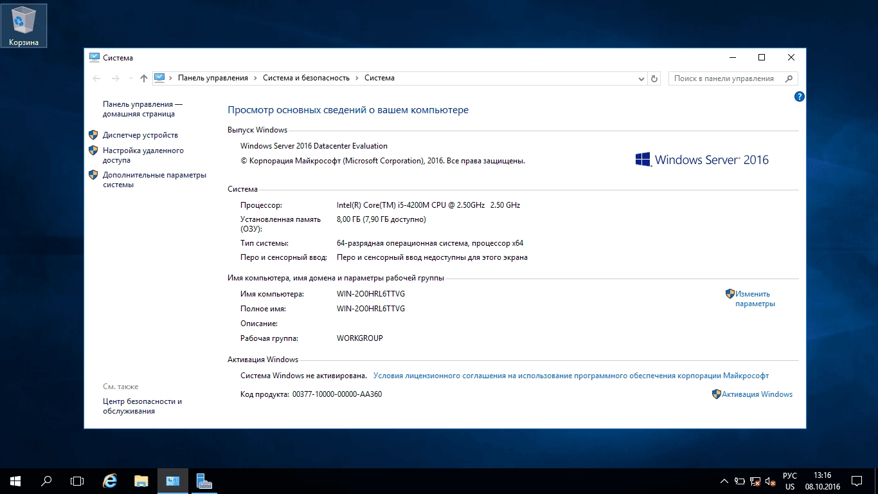Open Дополнительные параметры системы link
Image resolution: width=878 pixels, height=494 pixels.
(x=154, y=179)
